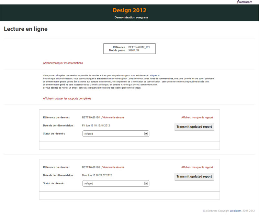Click the reference value BETTINA2012_R/1
This screenshot has width=259, height=217.
[x=140, y=47]
